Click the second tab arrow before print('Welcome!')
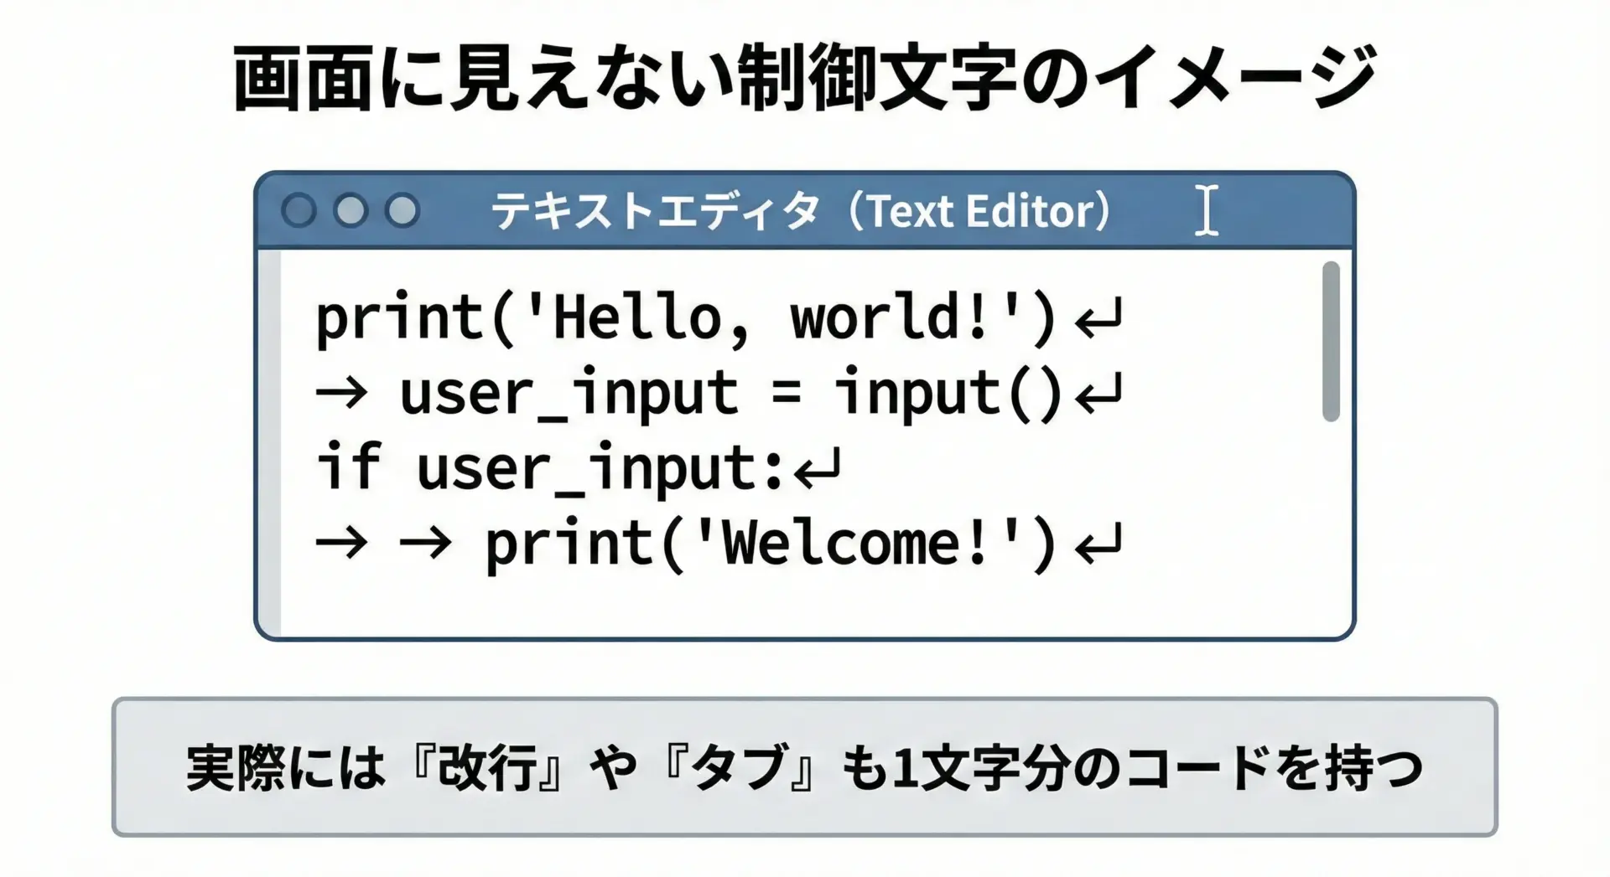Viewport: 1610px width, 877px height. (x=426, y=544)
